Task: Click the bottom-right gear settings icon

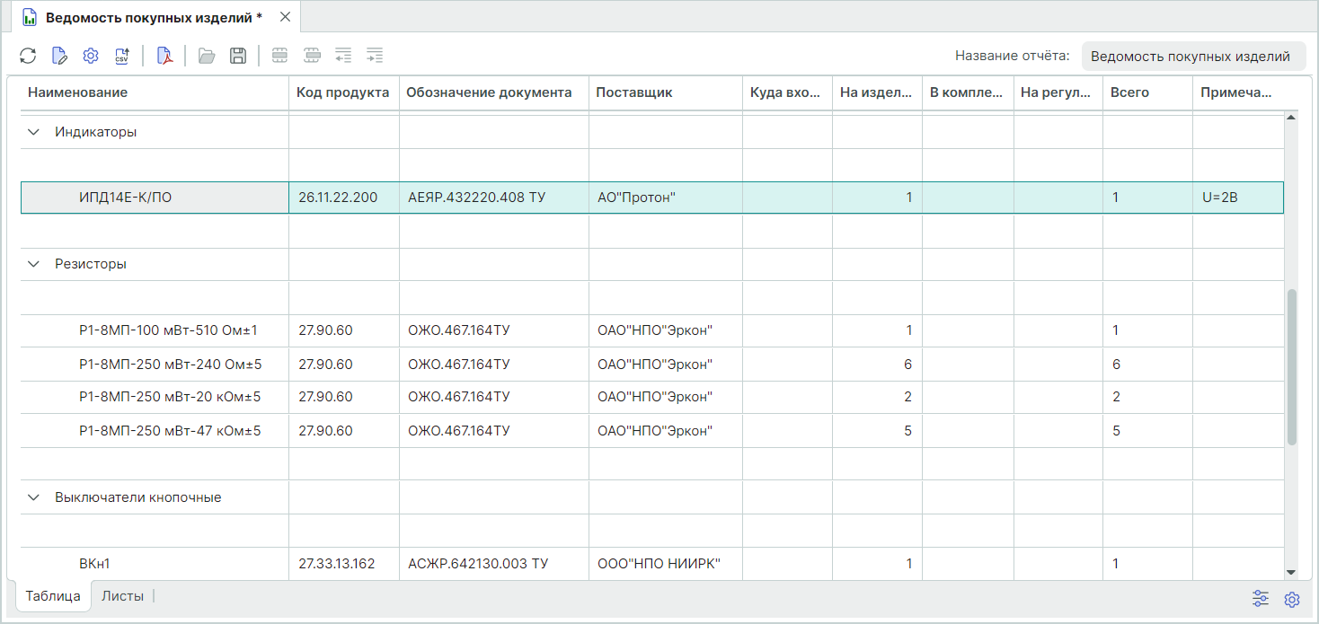Action: point(1292,599)
